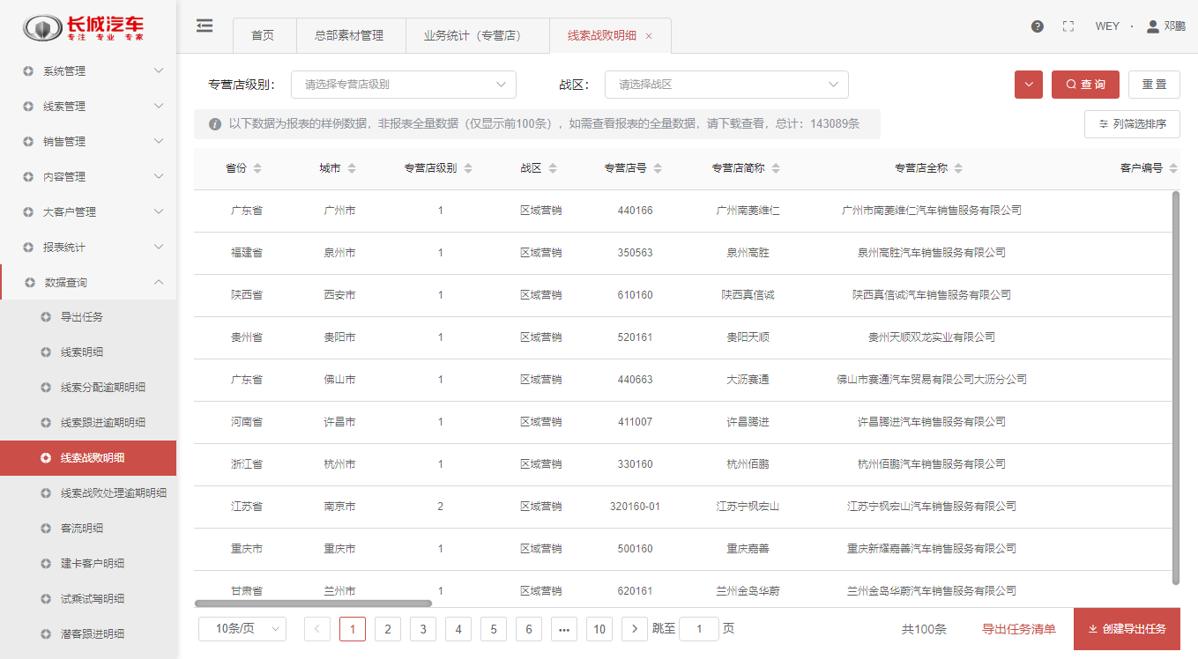Image resolution: width=1198 pixels, height=659 pixels.
Task: Open 线索明细 in the sidebar
Action: pyautogui.click(x=82, y=352)
